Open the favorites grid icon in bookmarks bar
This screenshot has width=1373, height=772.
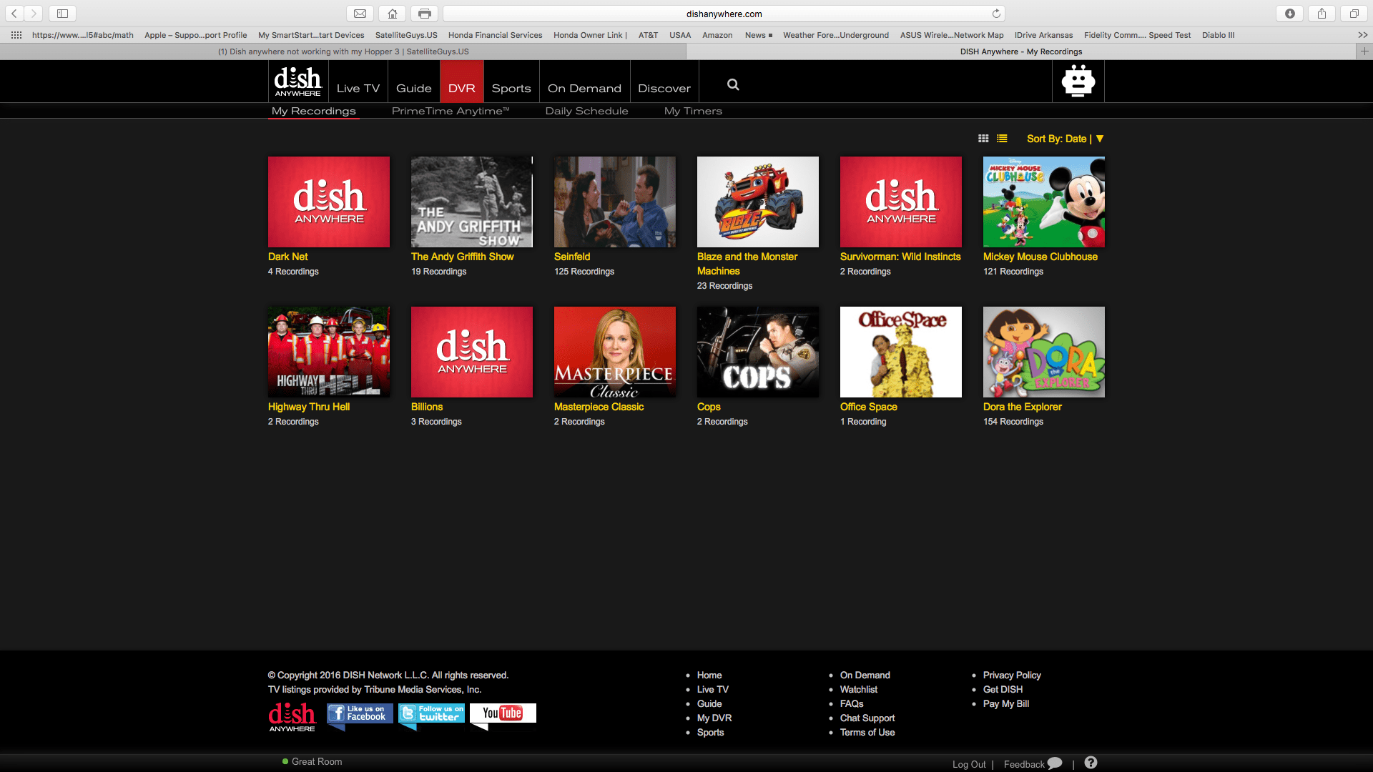pyautogui.click(x=16, y=35)
